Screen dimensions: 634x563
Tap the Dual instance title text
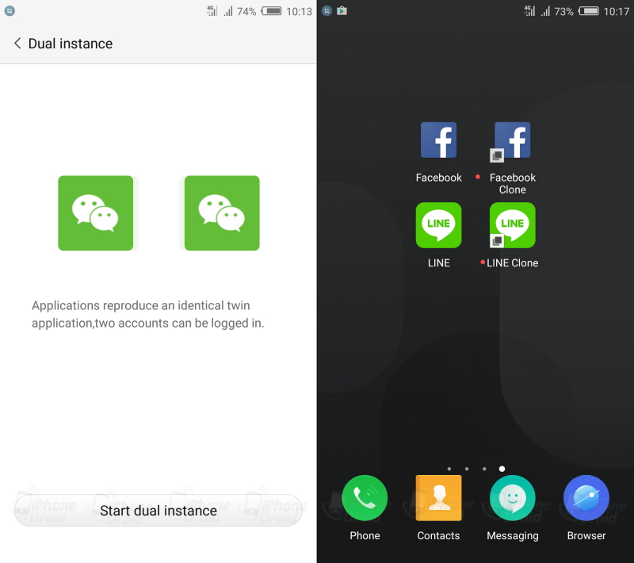[x=71, y=44]
